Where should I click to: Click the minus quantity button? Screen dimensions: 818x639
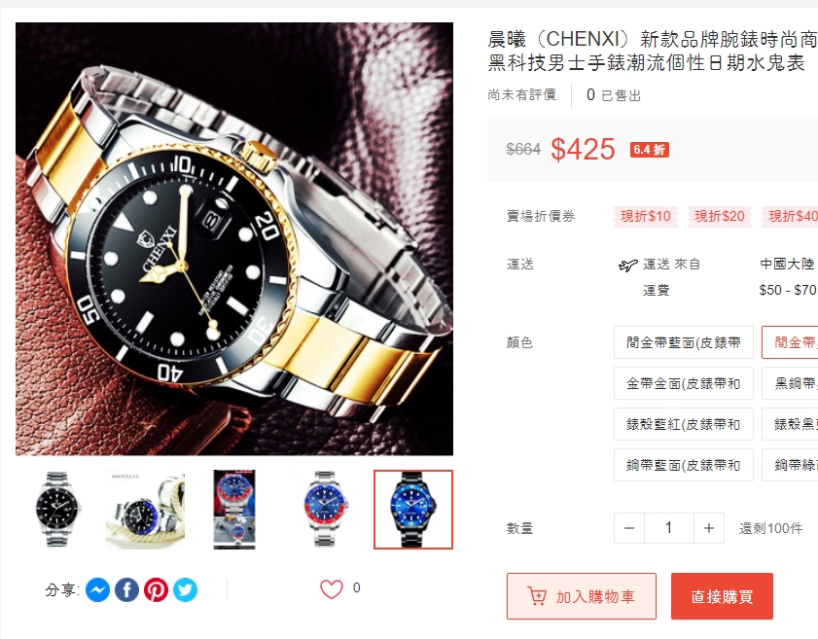(x=629, y=528)
